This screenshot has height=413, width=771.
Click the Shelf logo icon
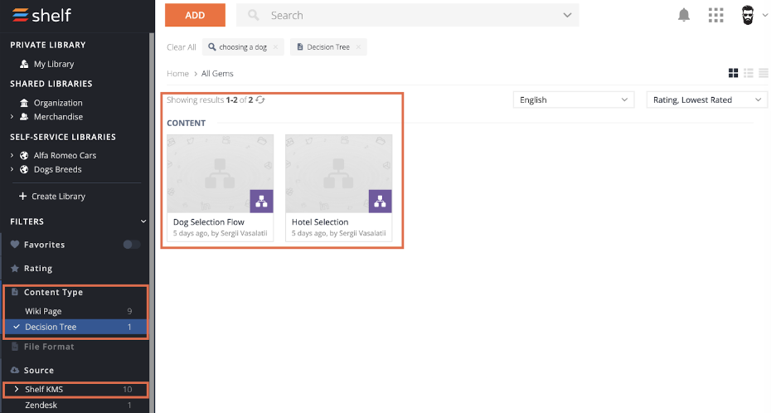(x=20, y=15)
